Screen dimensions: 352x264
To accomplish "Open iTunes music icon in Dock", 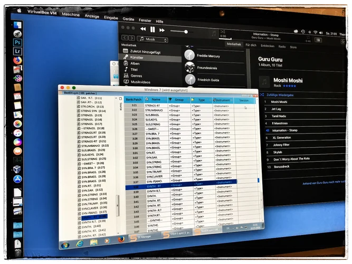I will (17, 133).
